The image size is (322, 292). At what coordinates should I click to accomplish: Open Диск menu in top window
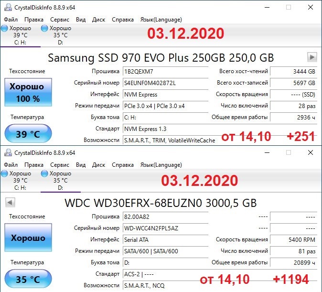pyautogui.click(x=98, y=20)
